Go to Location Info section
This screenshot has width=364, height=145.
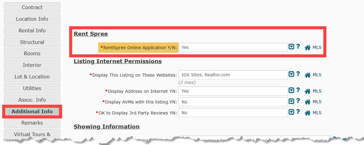tap(32, 19)
